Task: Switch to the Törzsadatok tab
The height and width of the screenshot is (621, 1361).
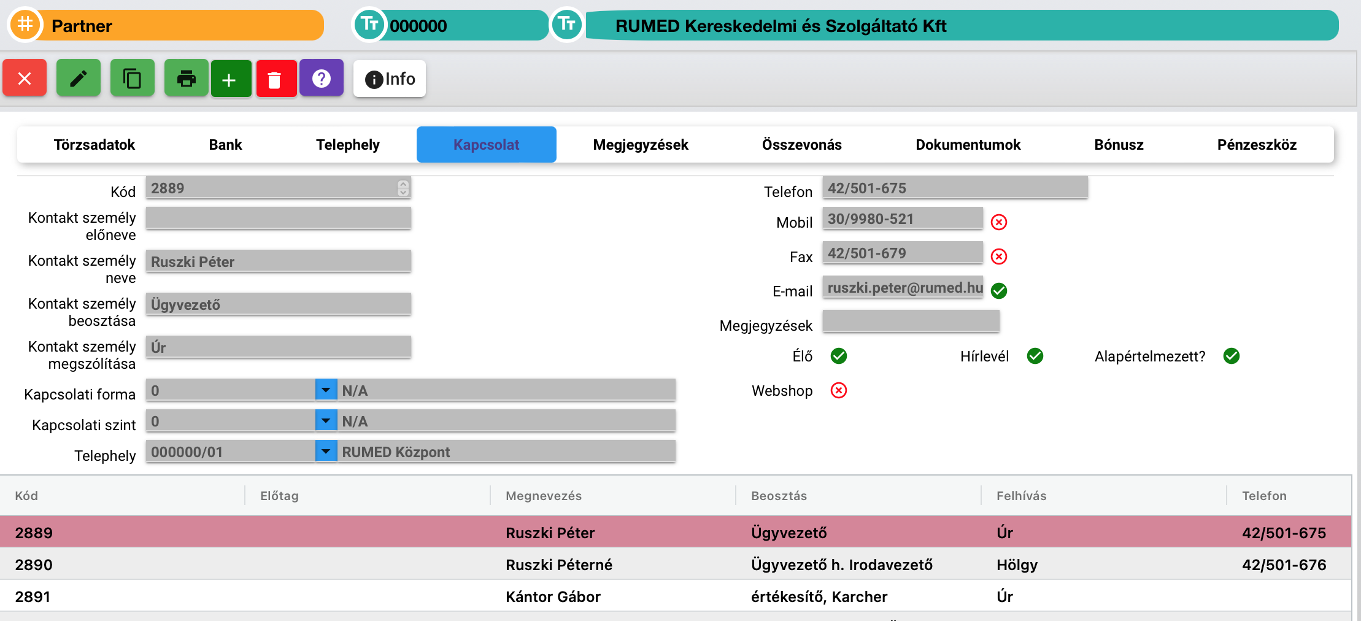Action: point(94,145)
